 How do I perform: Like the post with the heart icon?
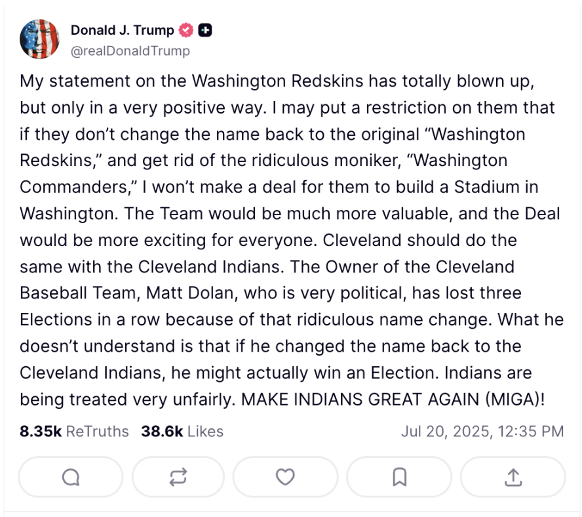pos(285,477)
